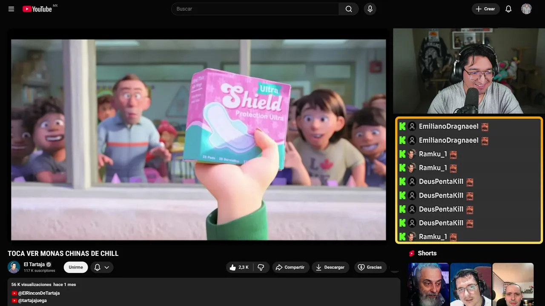Open the Short with the man wearing a headset
Viewport: 545px width, 306px height.
click(470, 284)
